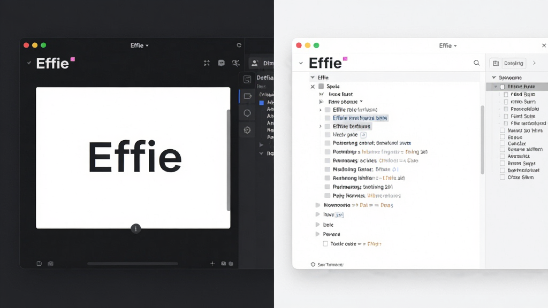Click the refresh icon in dark window title bar

click(x=239, y=45)
